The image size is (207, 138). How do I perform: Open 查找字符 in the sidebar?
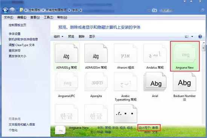click(x=15, y=50)
